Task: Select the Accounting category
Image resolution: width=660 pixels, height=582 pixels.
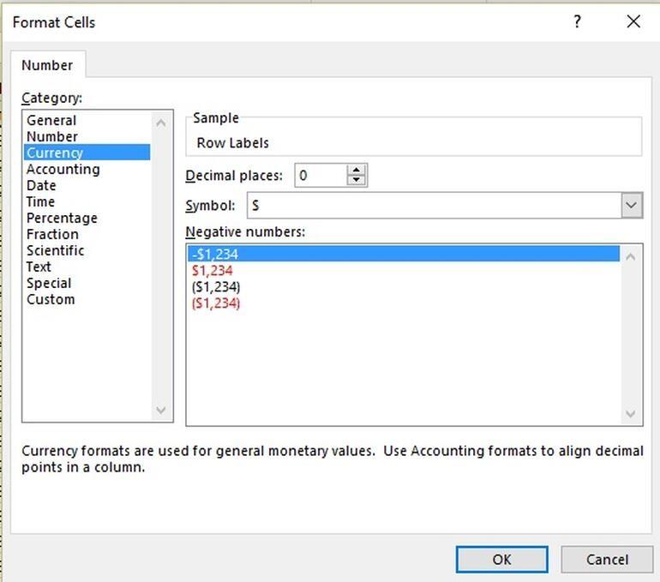Action: [x=63, y=169]
